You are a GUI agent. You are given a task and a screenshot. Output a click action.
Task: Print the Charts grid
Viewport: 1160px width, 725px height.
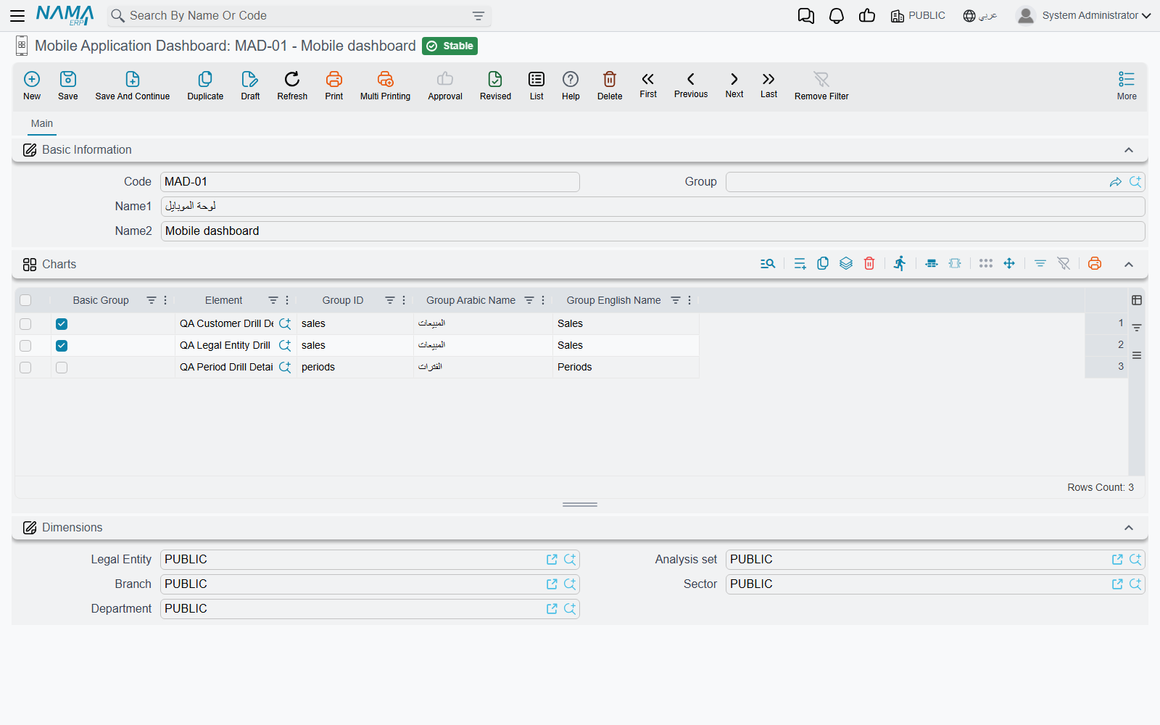1095,264
